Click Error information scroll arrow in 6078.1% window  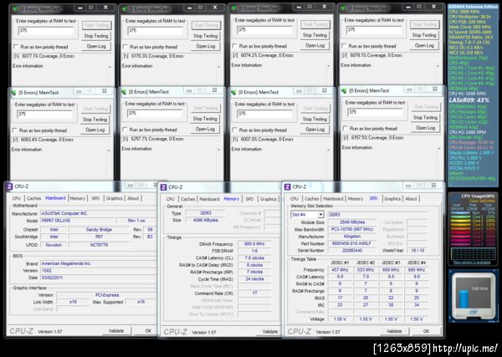click(438, 66)
